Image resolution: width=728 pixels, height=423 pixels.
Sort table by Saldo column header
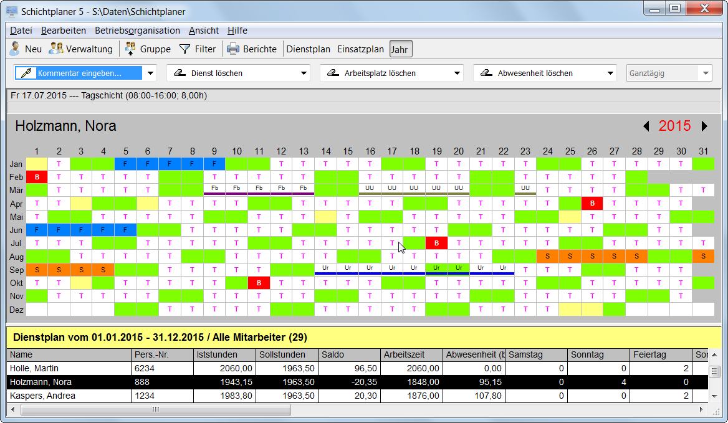[349, 355]
